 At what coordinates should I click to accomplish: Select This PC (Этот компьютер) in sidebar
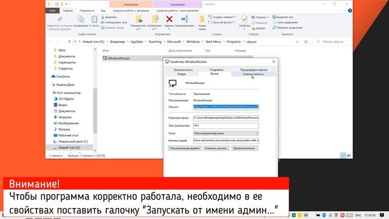(69, 92)
